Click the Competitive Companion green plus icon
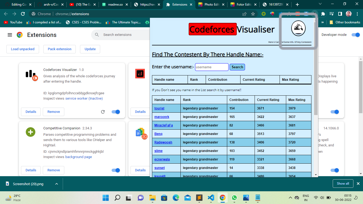Screen dimensions: 363x204 [31, 131]
